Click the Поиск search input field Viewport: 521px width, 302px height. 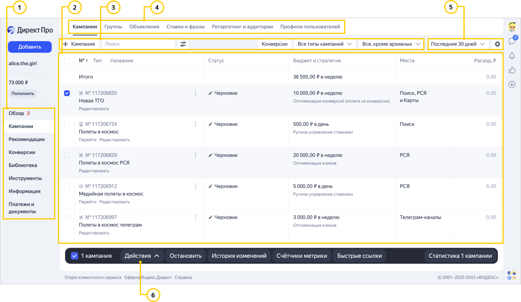point(138,44)
